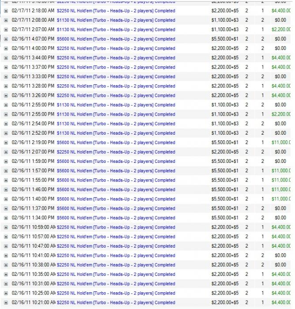Open the $2250 NL Hold'em link at 10:57:00 AM
295x309 pixels.
pyautogui.click(x=116, y=237)
